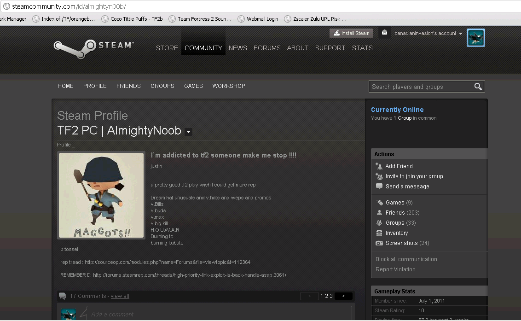Click Block all communication
The height and width of the screenshot is (321, 521).
pos(406,259)
